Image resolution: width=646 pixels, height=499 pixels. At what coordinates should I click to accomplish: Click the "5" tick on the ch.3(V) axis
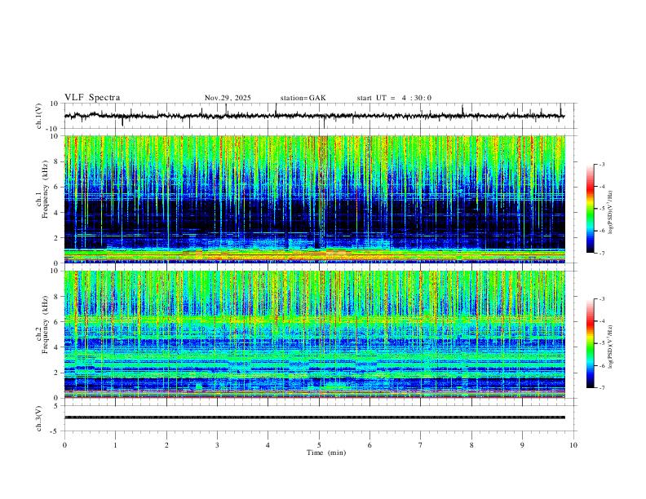[57, 406]
